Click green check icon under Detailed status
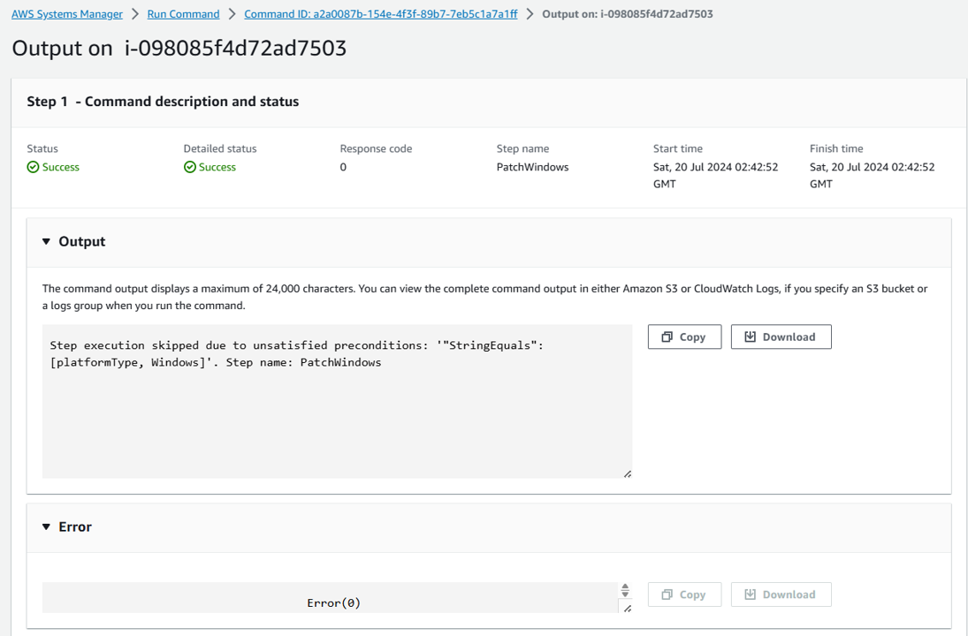This screenshot has width=968, height=636. 190,168
